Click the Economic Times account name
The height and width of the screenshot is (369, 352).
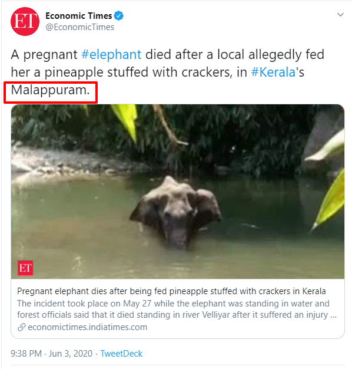point(79,16)
